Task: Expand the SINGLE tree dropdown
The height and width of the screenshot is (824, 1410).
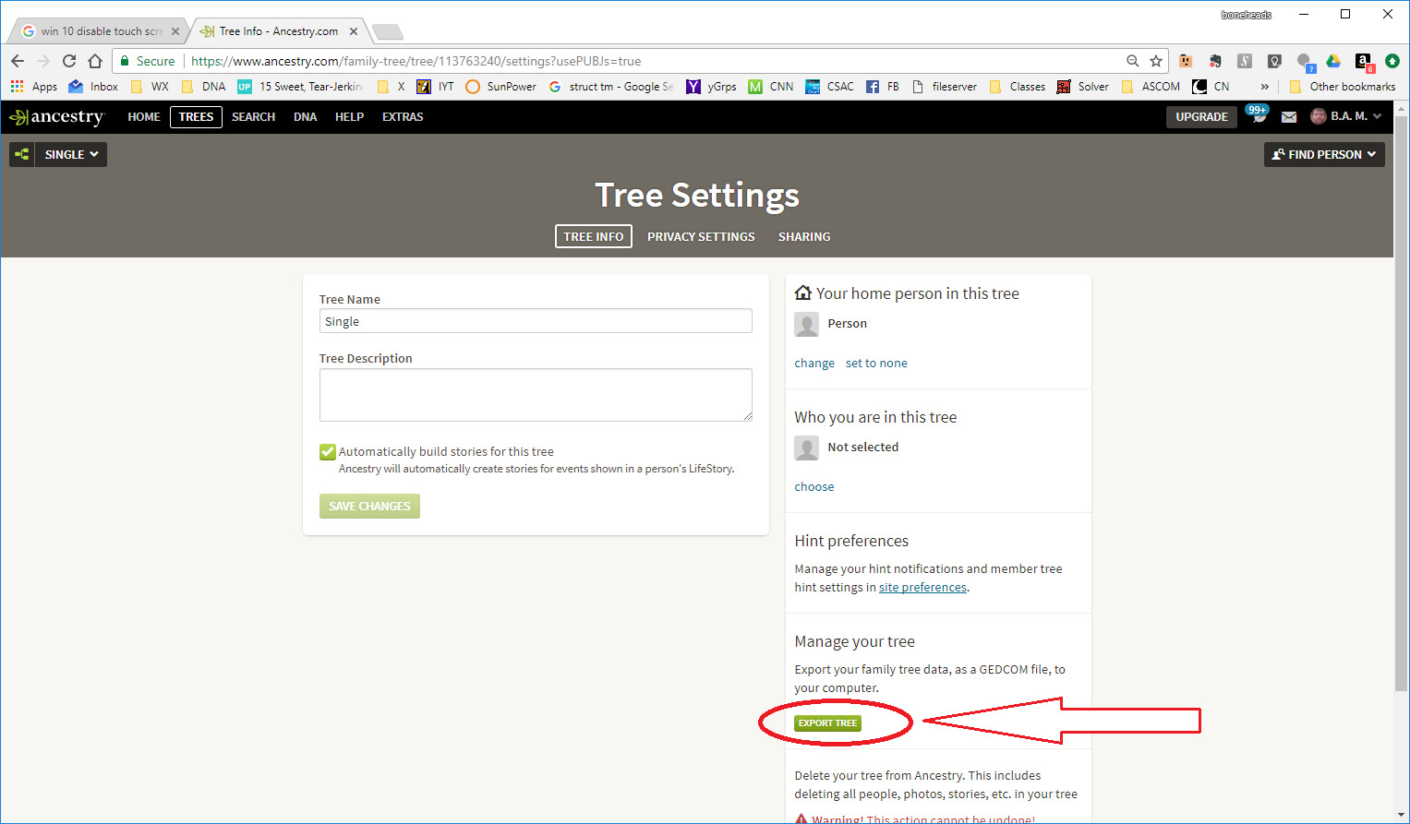Action: [x=71, y=154]
